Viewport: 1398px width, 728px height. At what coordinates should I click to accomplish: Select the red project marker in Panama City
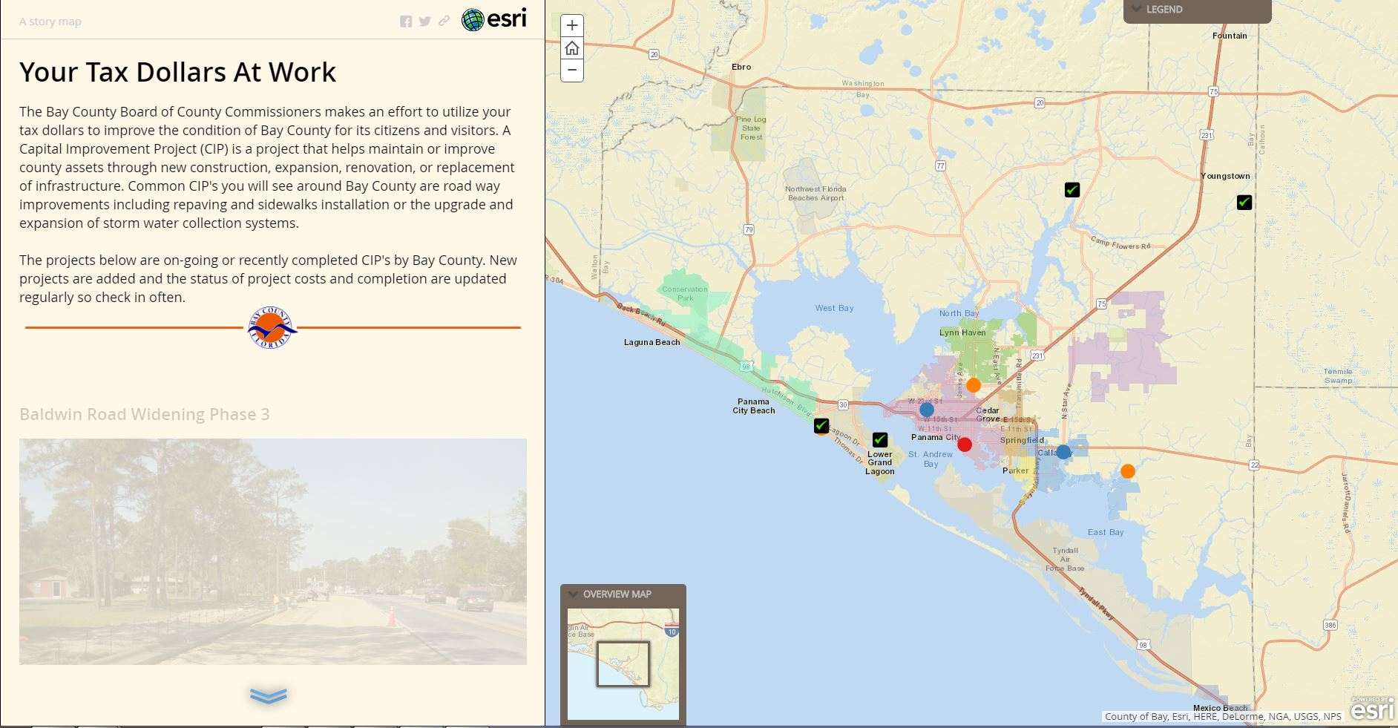point(965,445)
